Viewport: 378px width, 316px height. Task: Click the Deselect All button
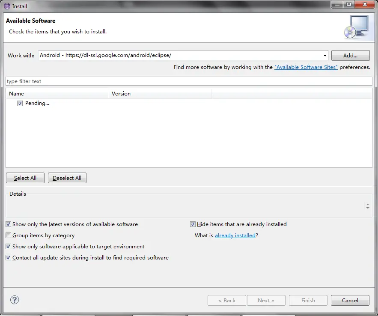coord(67,178)
